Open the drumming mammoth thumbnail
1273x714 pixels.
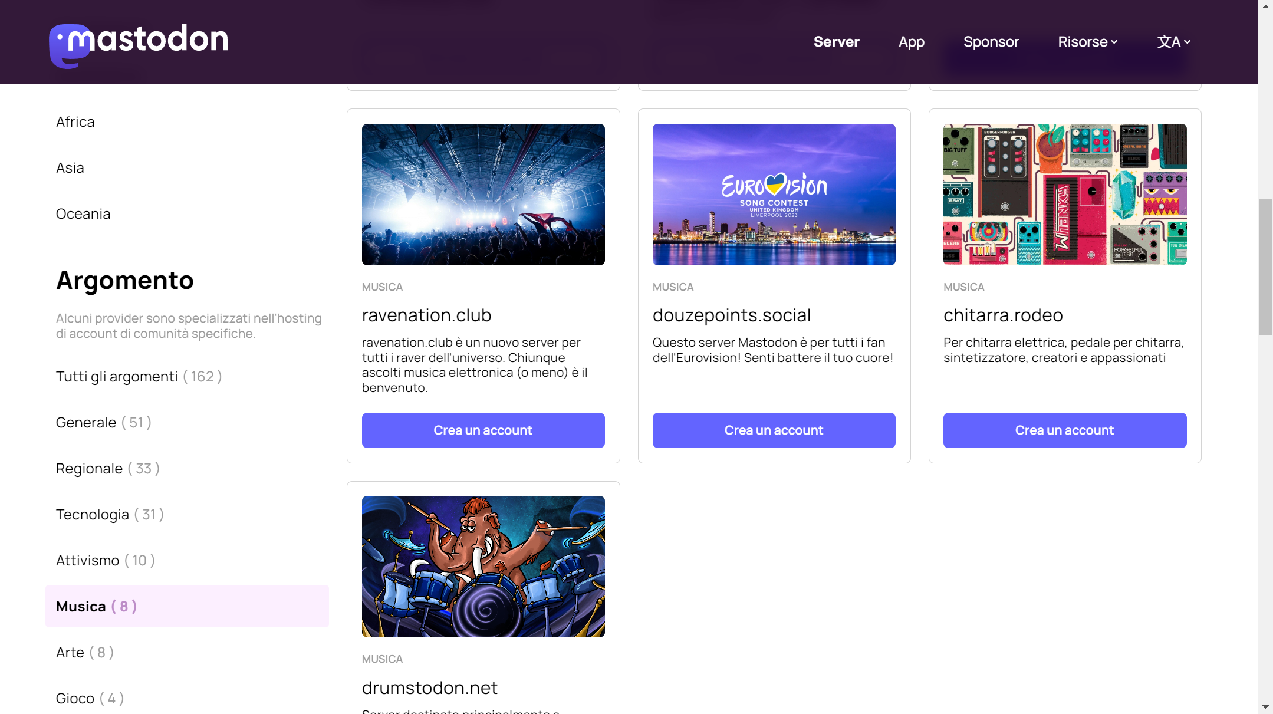point(483,566)
